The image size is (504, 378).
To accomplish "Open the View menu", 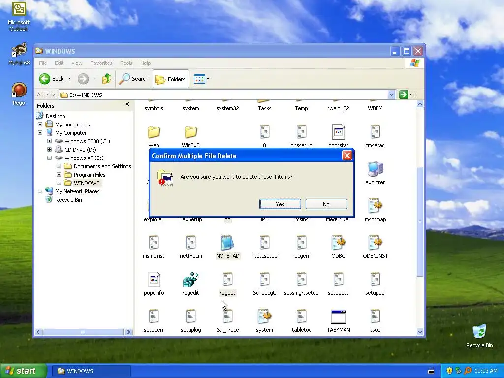I will 77,63.
